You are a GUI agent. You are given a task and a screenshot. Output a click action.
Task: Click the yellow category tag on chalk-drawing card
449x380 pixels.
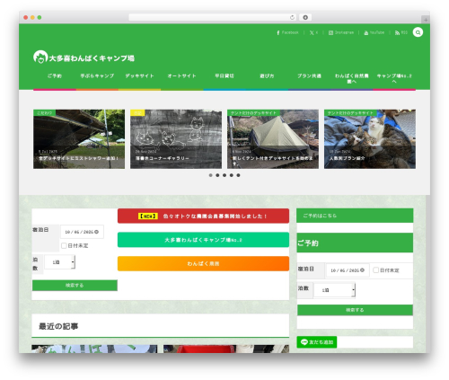tap(137, 113)
